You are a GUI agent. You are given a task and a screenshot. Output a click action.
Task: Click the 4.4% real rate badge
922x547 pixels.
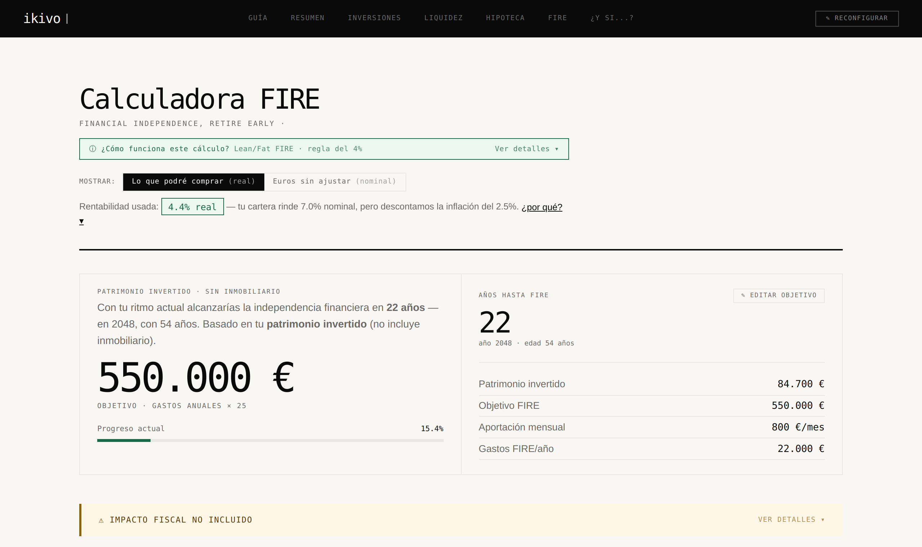(x=193, y=207)
